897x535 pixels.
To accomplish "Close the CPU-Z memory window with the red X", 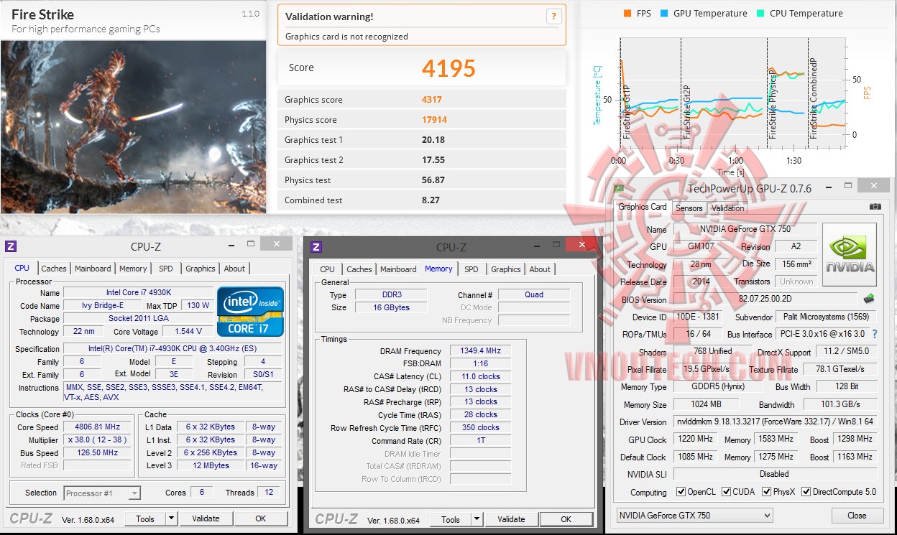I will 581,245.
